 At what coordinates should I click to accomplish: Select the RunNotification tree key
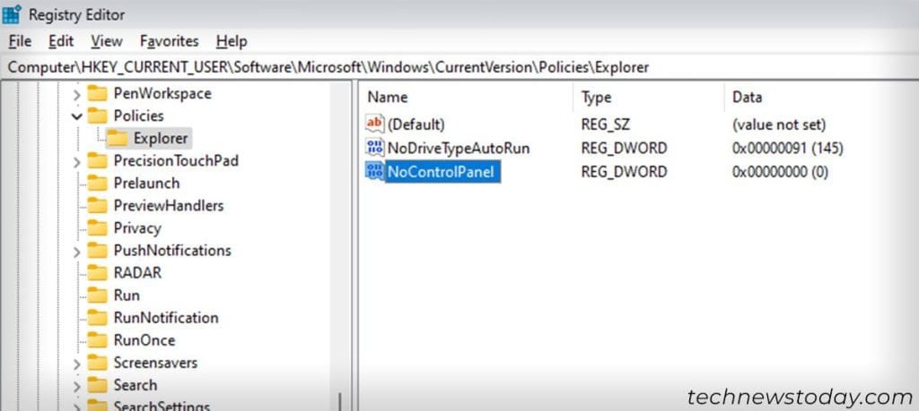[x=166, y=318]
